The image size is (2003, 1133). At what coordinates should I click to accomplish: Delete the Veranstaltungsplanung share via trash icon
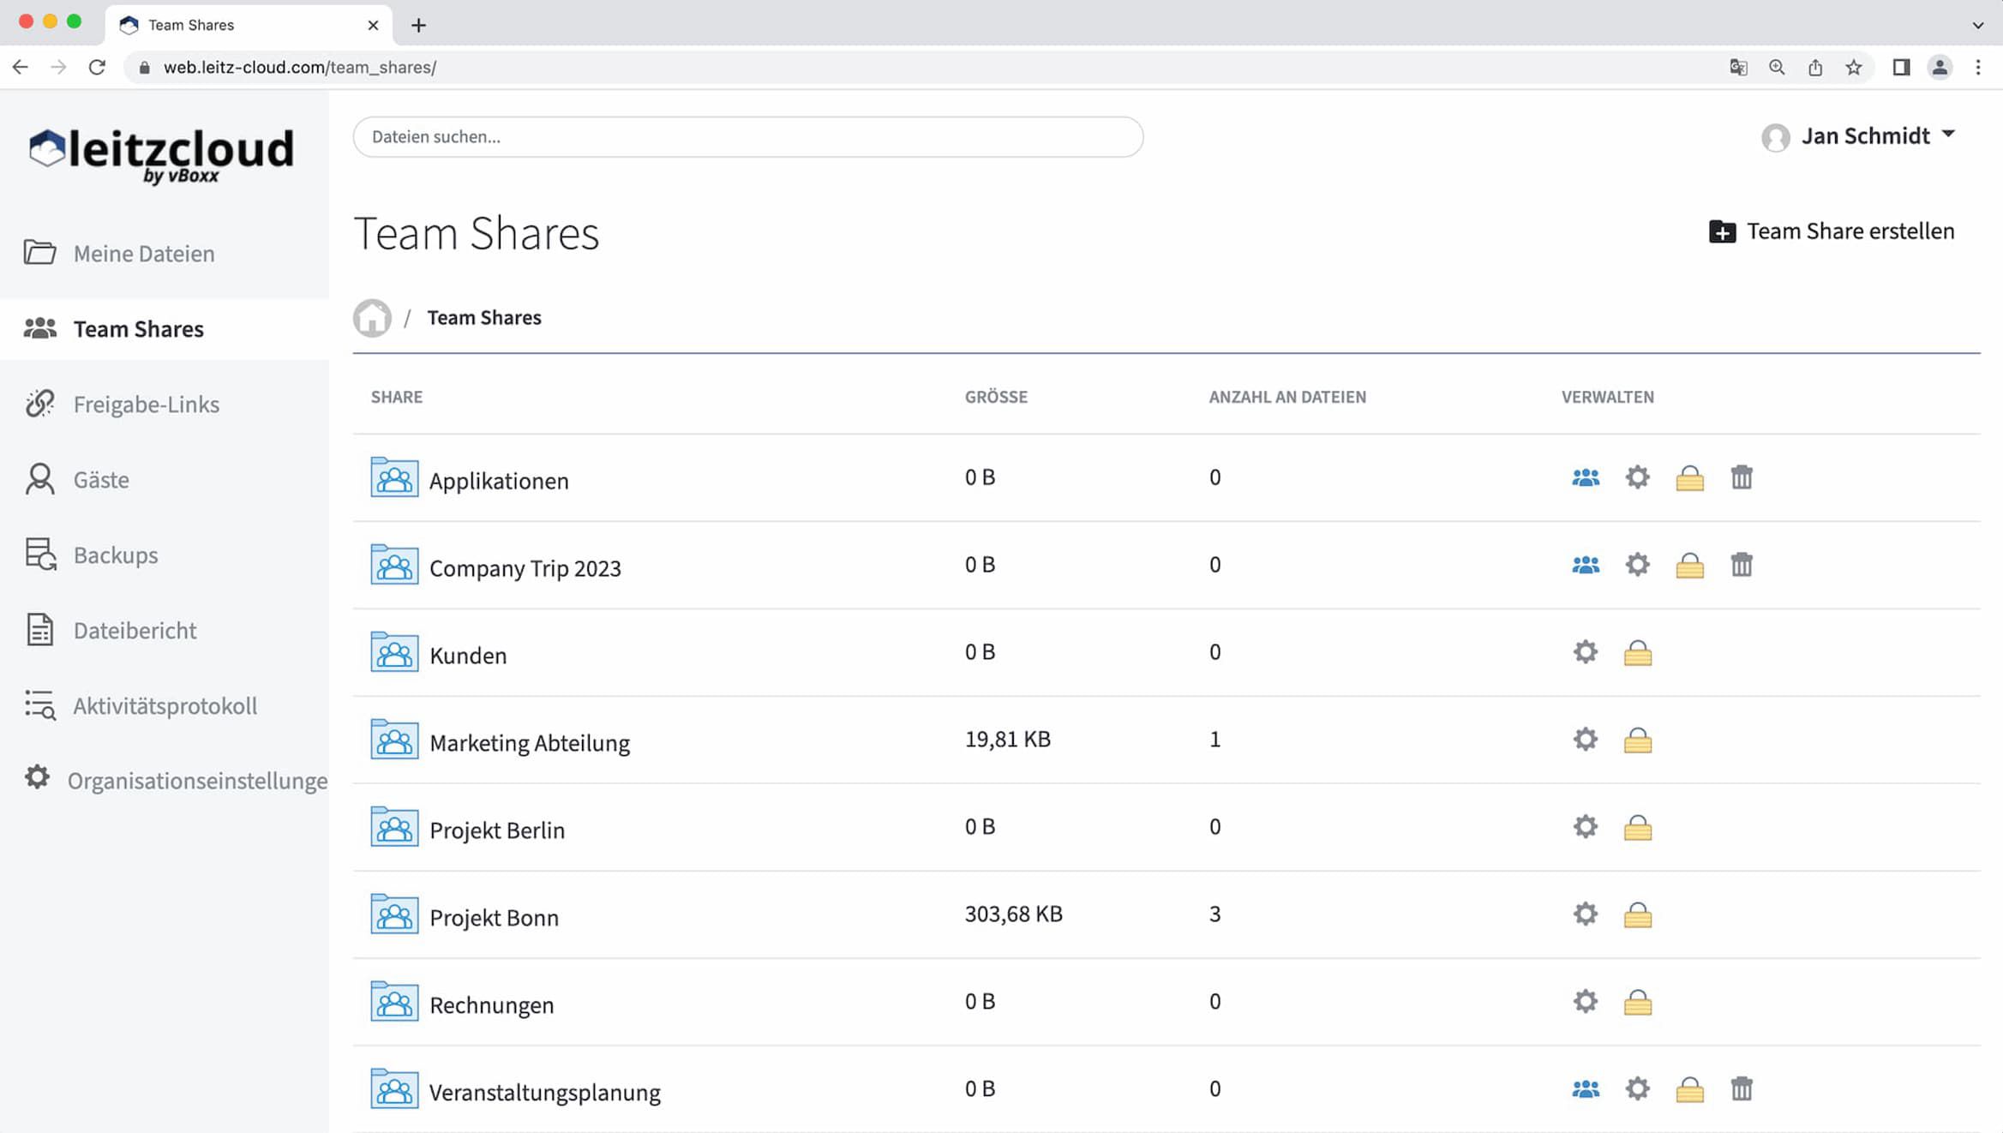click(x=1741, y=1088)
